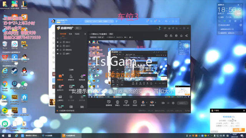Click the orange button in YY popup
This screenshot has height=138, width=246.
238,130
